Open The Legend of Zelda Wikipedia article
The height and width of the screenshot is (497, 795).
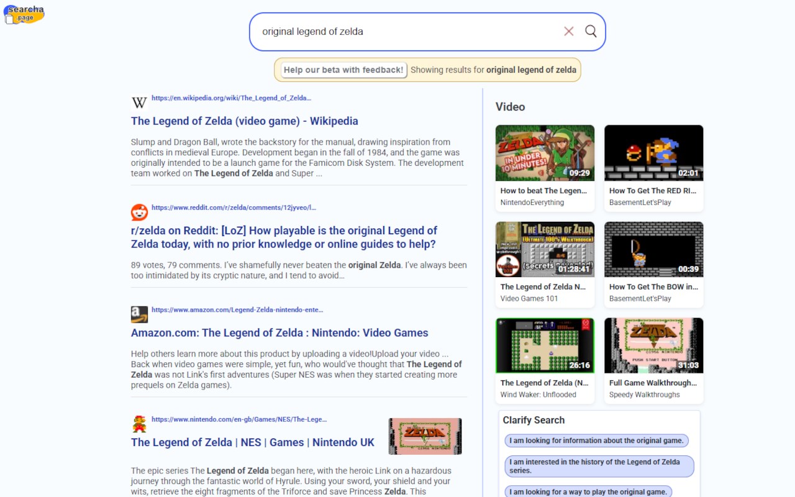pyautogui.click(x=244, y=121)
